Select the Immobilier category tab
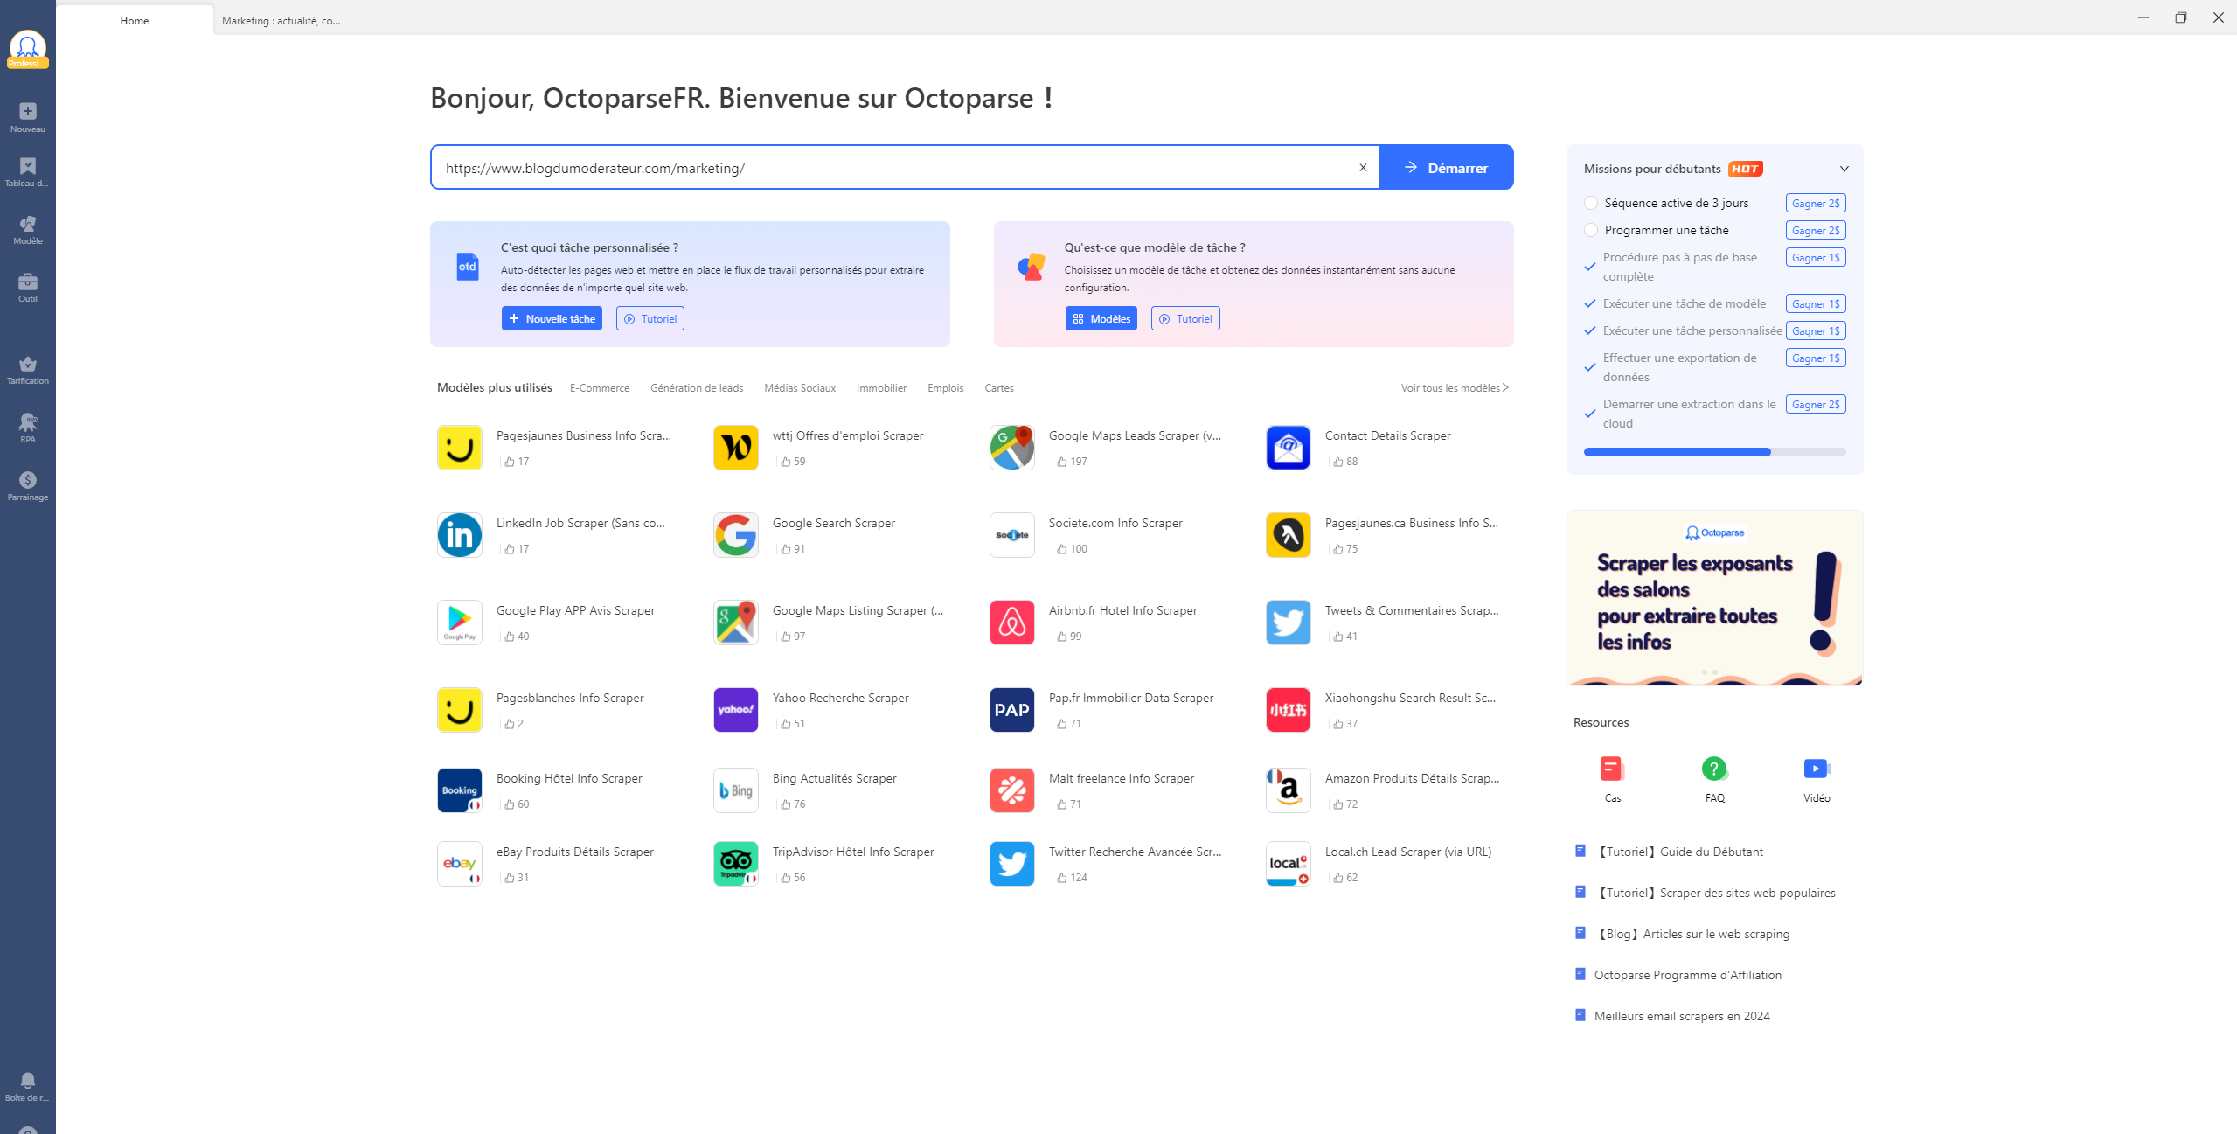The image size is (2237, 1134). 881,388
